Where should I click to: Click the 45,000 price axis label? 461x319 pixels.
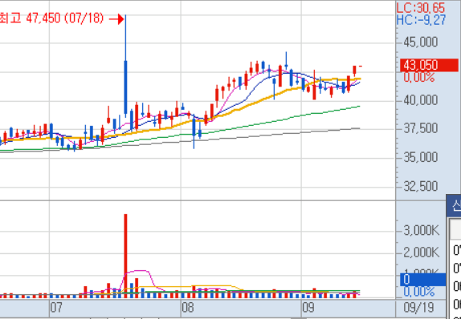click(x=421, y=42)
